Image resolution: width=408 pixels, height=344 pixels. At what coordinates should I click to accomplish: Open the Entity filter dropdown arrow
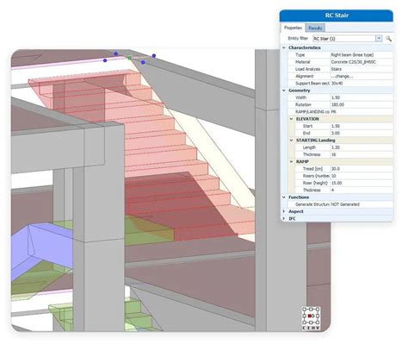379,39
